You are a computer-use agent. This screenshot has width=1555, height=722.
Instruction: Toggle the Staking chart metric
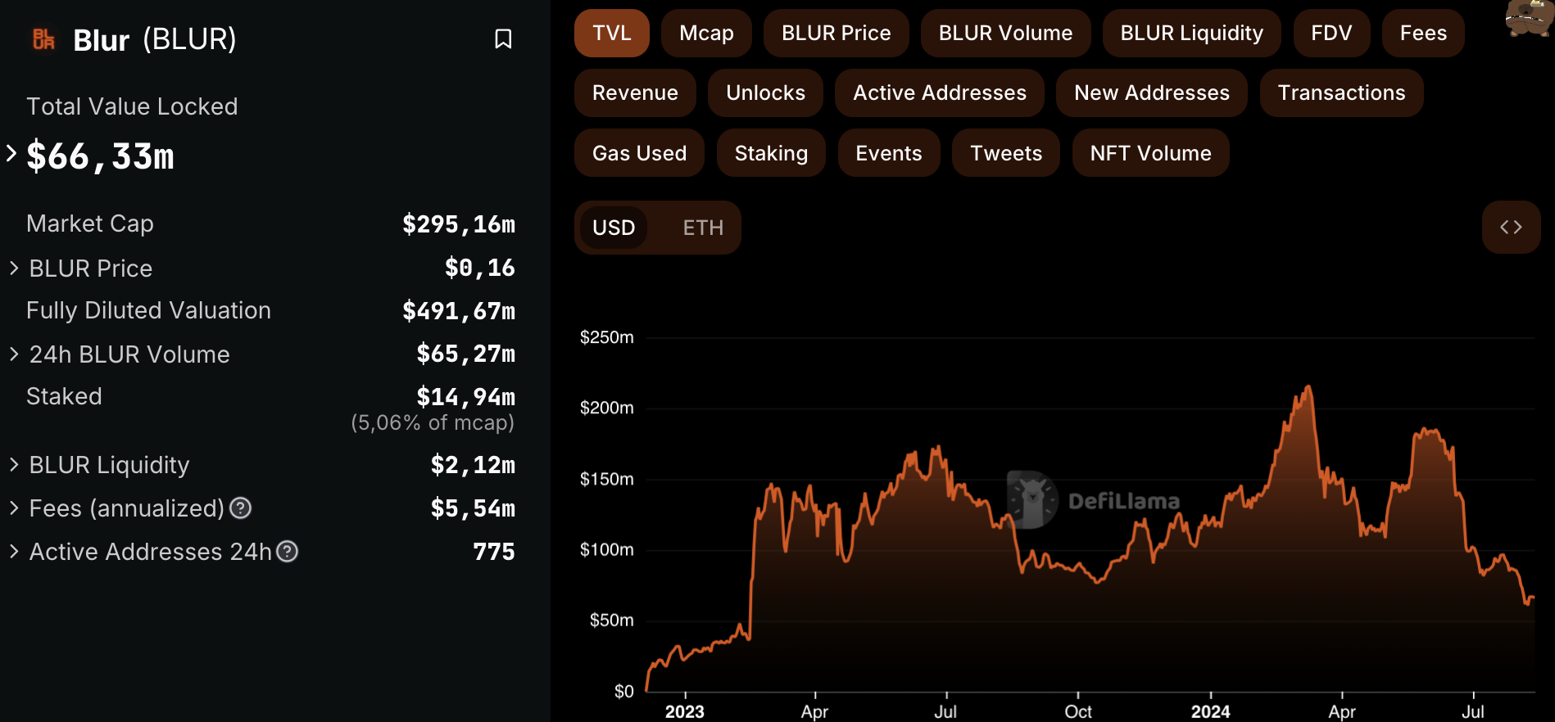(770, 153)
